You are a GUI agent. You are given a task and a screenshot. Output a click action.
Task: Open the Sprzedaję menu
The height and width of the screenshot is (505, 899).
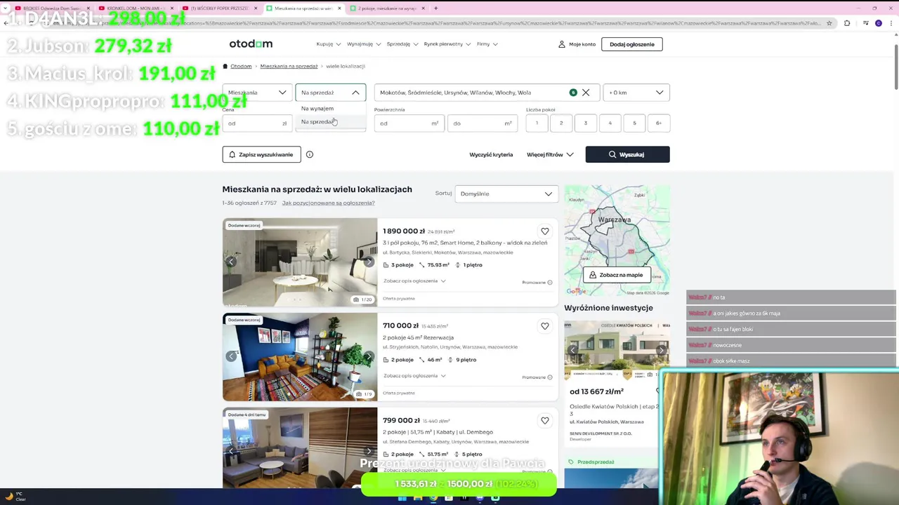pyautogui.click(x=402, y=44)
